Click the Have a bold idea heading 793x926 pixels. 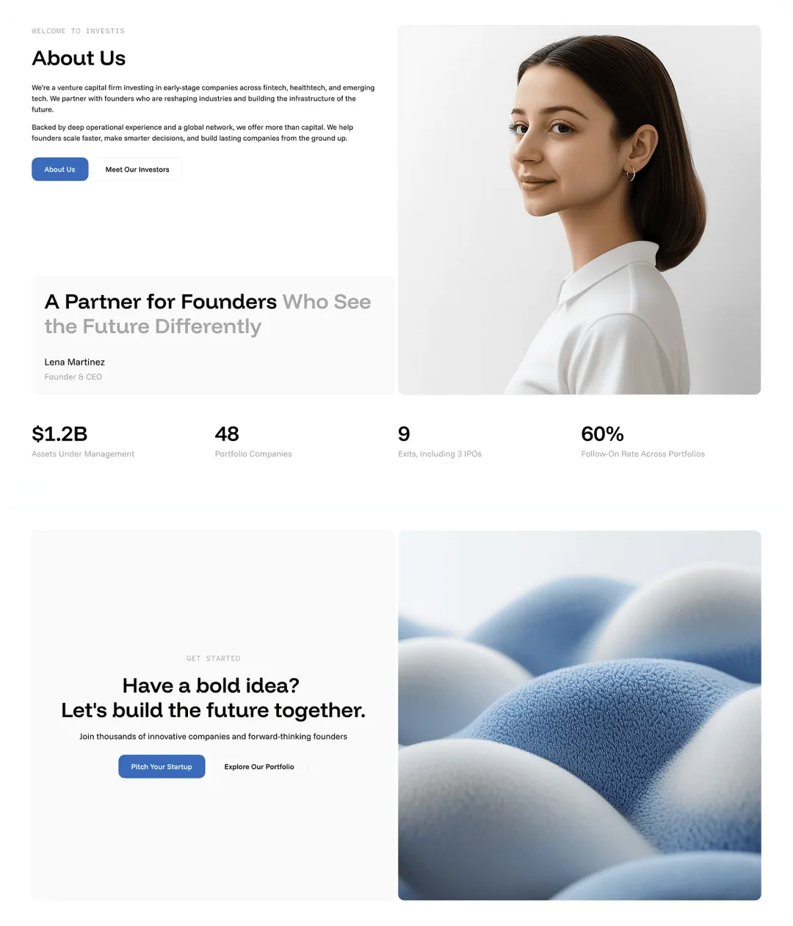(213, 698)
